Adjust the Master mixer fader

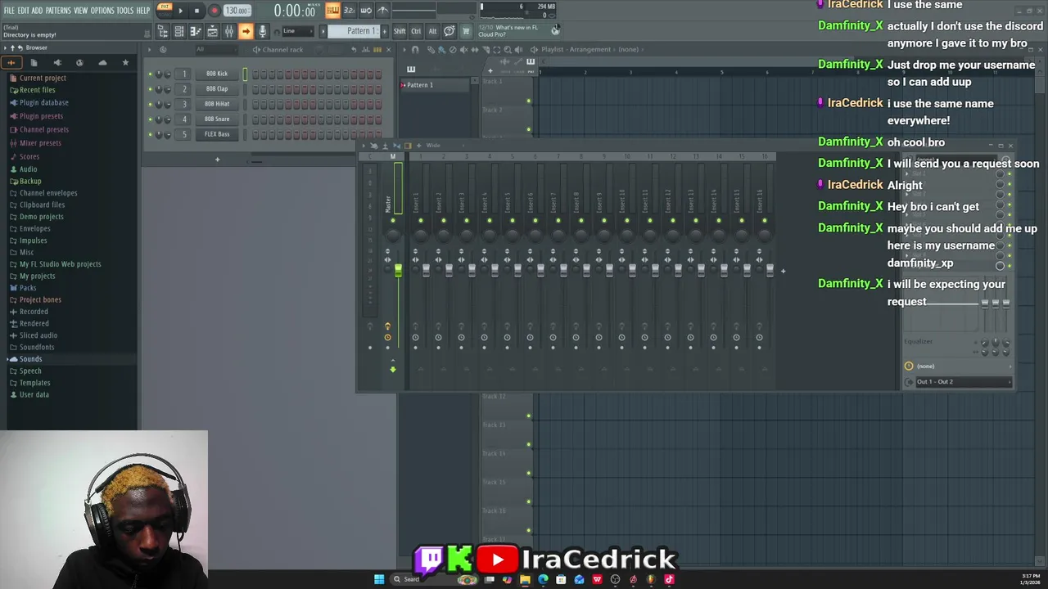click(398, 271)
